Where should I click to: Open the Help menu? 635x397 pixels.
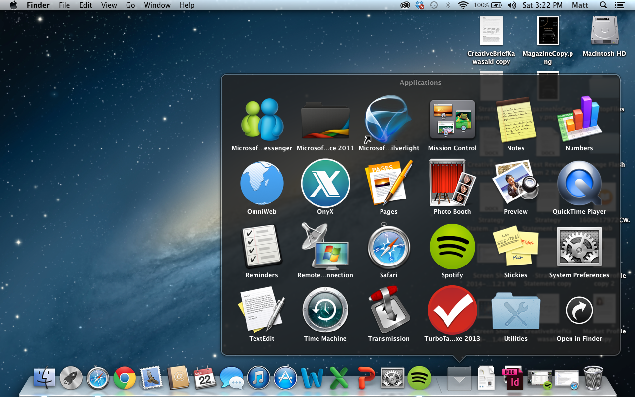(x=187, y=5)
